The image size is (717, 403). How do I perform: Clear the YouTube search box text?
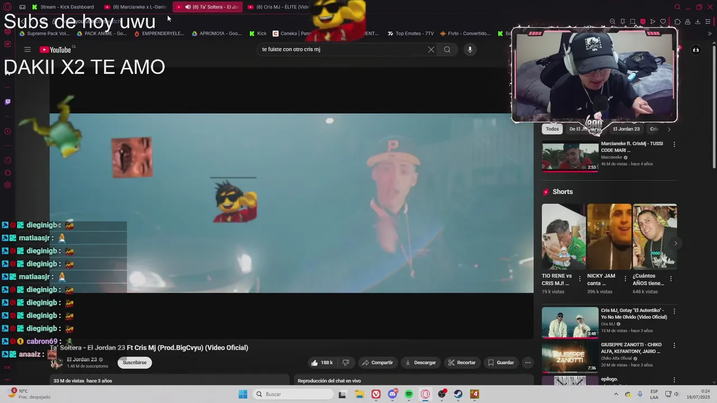point(431,49)
